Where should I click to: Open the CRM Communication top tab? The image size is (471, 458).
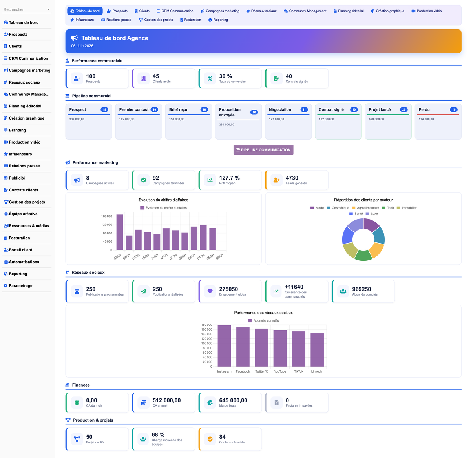(175, 11)
